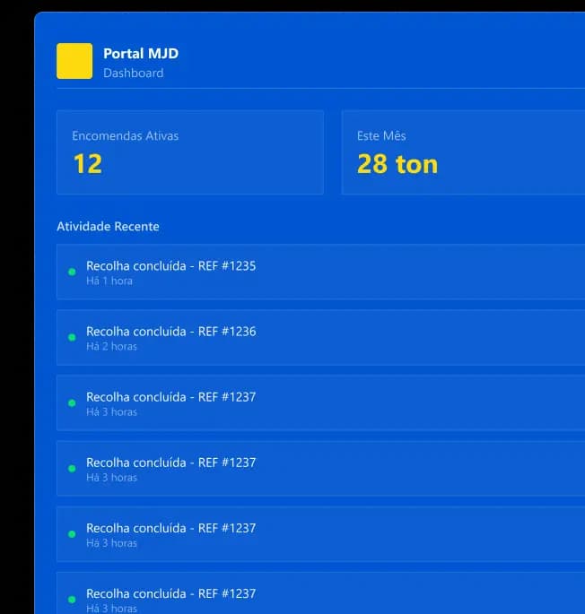Select the Este Mês card label
Screen dimensions: 585x614
pyautogui.click(x=381, y=136)
